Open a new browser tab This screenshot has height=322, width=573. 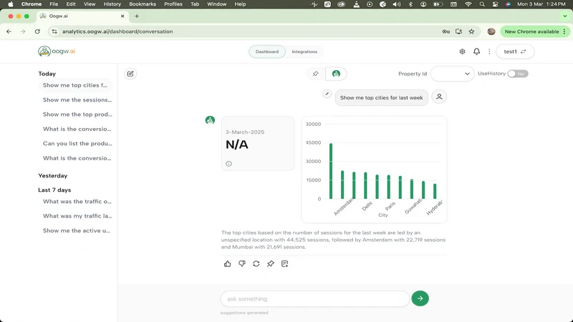click(x=137, y=16)
